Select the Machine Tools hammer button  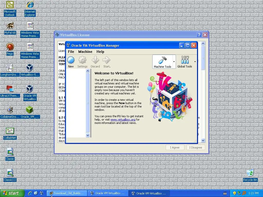pyautogui.click(x=162, y=62)
